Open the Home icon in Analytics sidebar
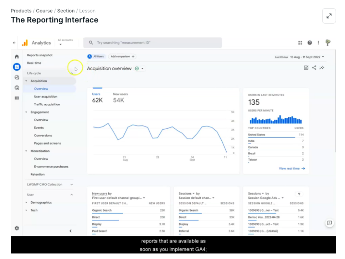This screenshot has width=345, height=259. click(16, 57)
